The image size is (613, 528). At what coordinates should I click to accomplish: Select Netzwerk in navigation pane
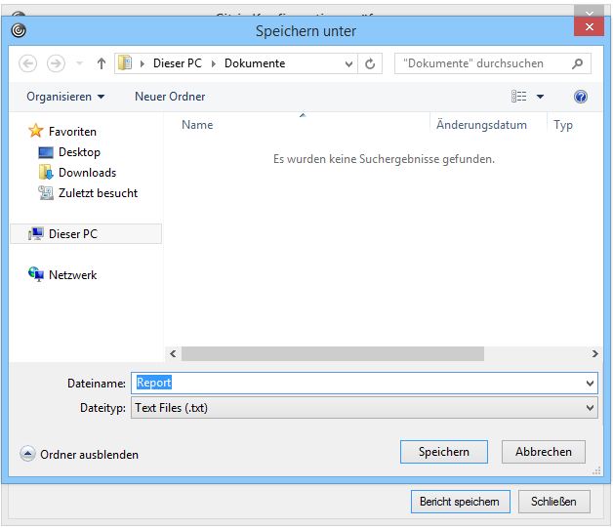click(x=72, y=275)
